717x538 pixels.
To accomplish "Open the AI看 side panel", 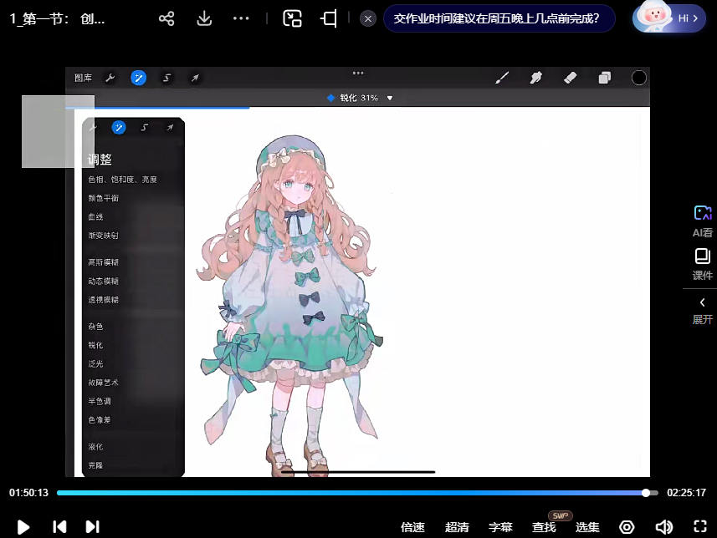I will pyautogui.click(x=702, y=221).
